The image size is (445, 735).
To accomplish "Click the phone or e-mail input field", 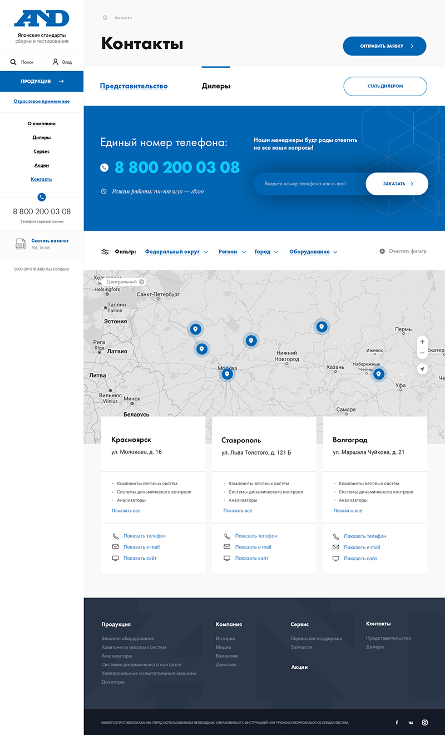I will [309, 184].
